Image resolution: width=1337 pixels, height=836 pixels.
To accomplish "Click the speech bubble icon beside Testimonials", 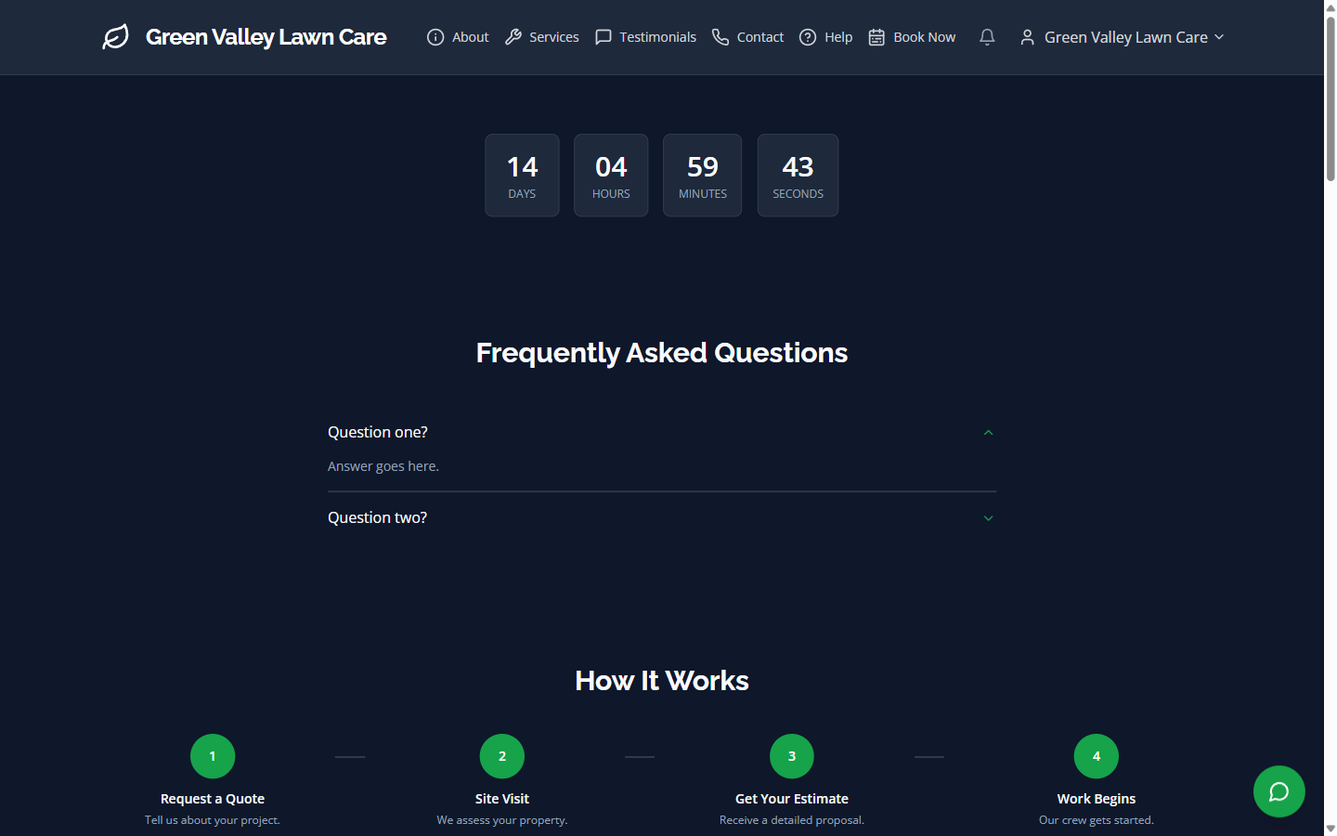I will 604,36.
